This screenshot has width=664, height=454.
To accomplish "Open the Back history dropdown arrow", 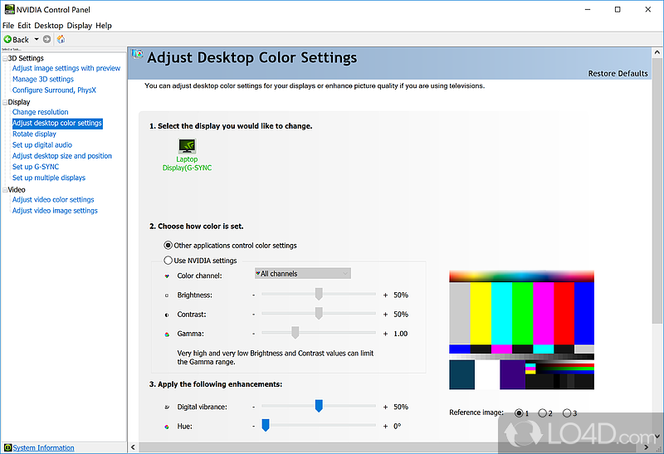I will coord(37,39).
